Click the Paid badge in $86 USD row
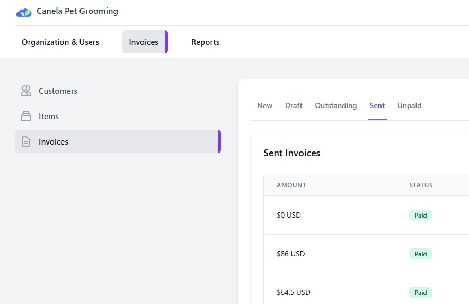 pos(421,254)
